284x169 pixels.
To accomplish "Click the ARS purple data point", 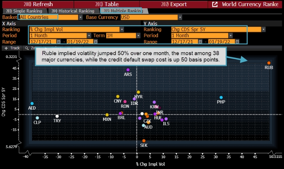I will click(128, 70).
